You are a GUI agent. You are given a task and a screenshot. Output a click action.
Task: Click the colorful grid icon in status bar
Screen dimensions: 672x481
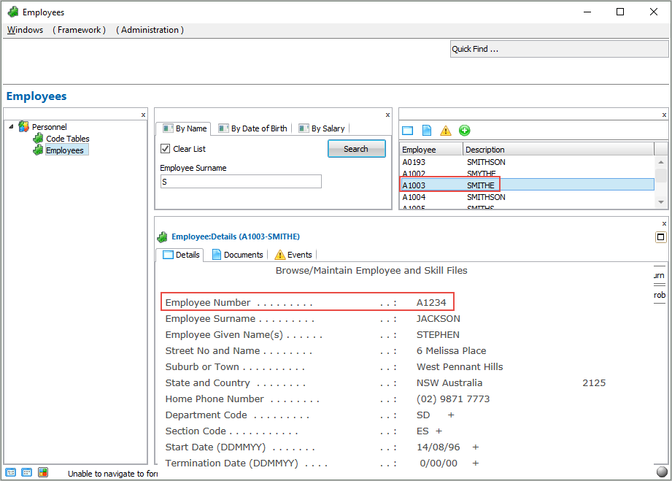pos(43,472)
